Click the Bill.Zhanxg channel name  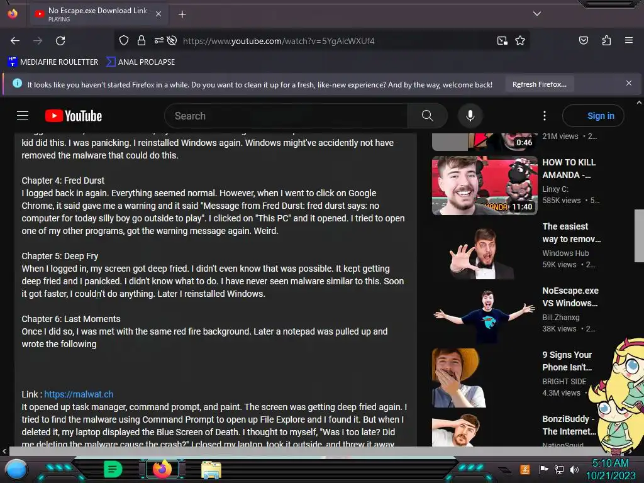click(560, 318)
